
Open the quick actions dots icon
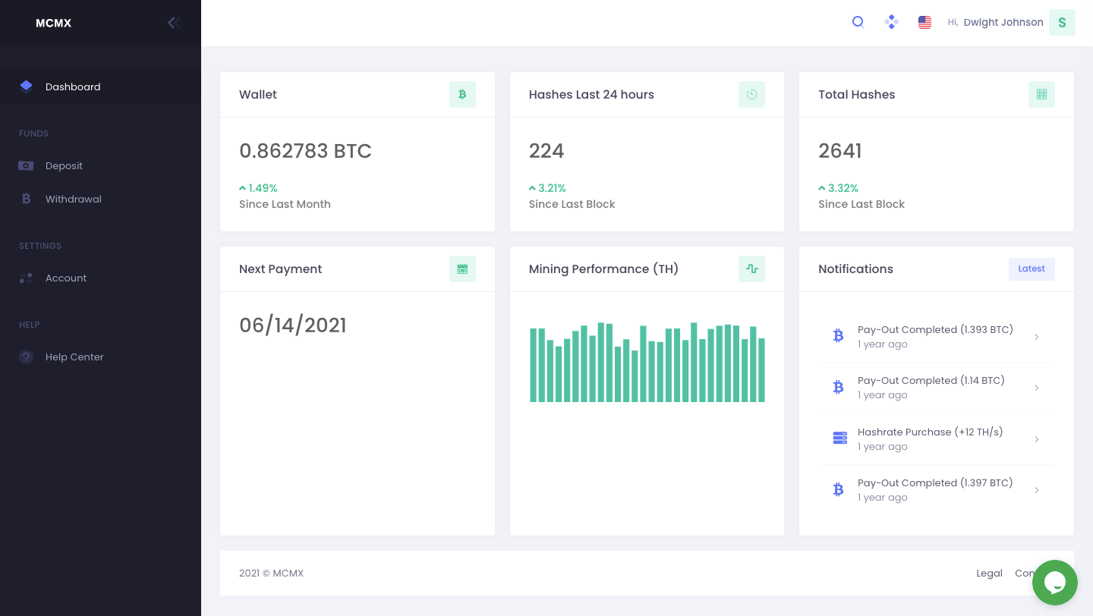point(891,23)
